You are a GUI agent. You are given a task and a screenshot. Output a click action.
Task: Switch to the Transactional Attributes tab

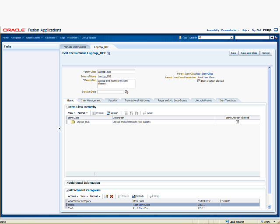click(x=137, y=101)
